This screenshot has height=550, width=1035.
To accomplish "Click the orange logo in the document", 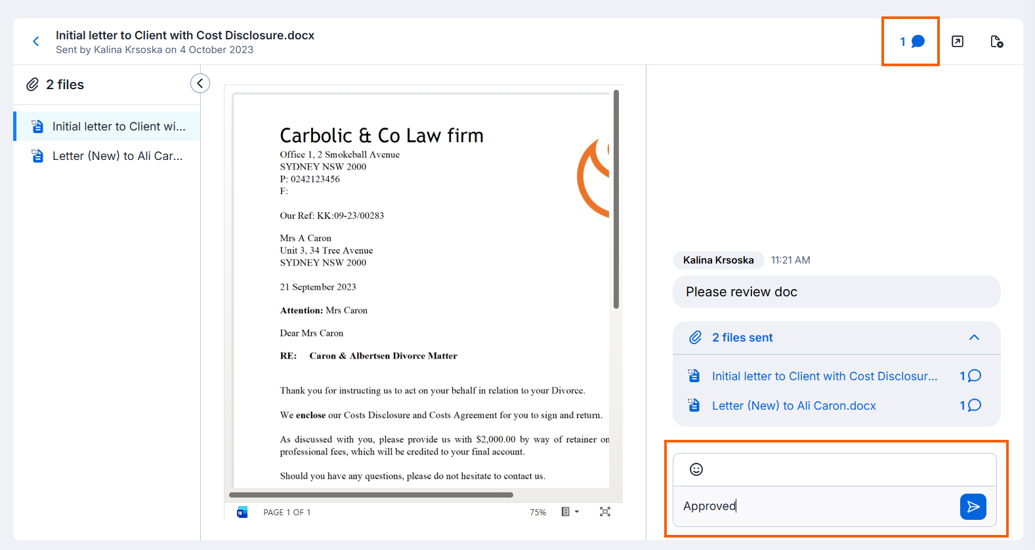I will (x=593, y=178).
